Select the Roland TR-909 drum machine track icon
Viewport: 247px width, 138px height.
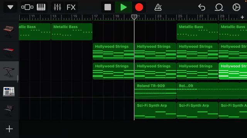click(x=9, y=91)
